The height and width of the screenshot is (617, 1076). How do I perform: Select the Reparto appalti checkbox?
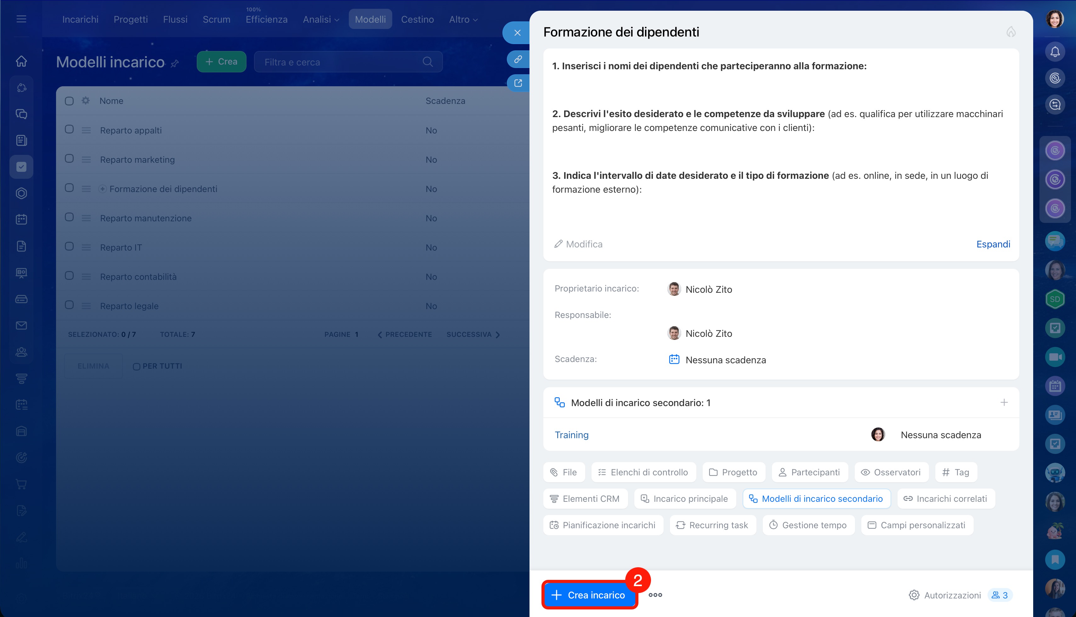click(69, 129)
